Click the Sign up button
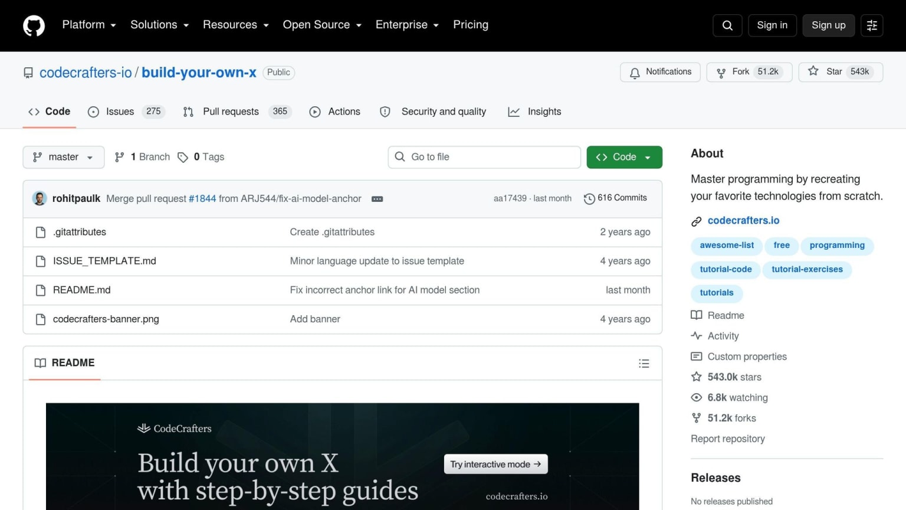 [828, 25]
